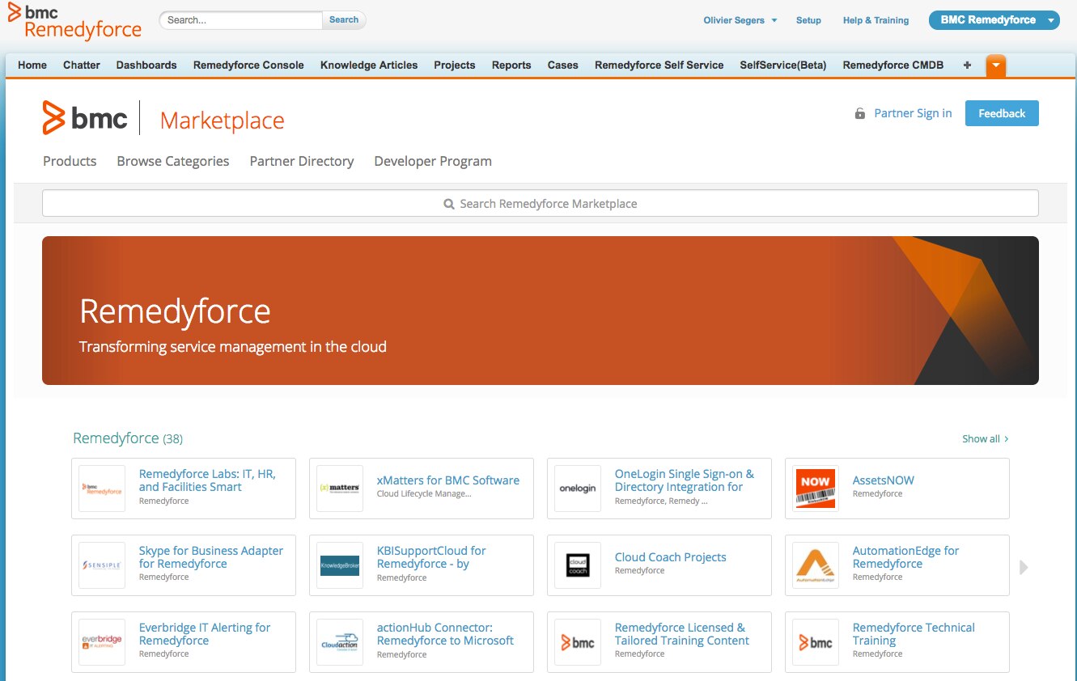
Task: Open the Setup link
Action: pyautogui.click(x=808, y=20)
